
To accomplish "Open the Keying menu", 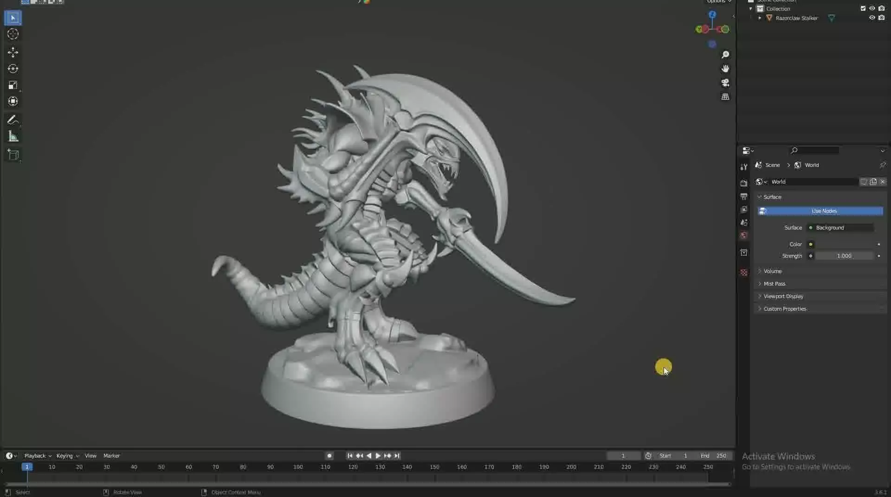I will pos(68,456).
